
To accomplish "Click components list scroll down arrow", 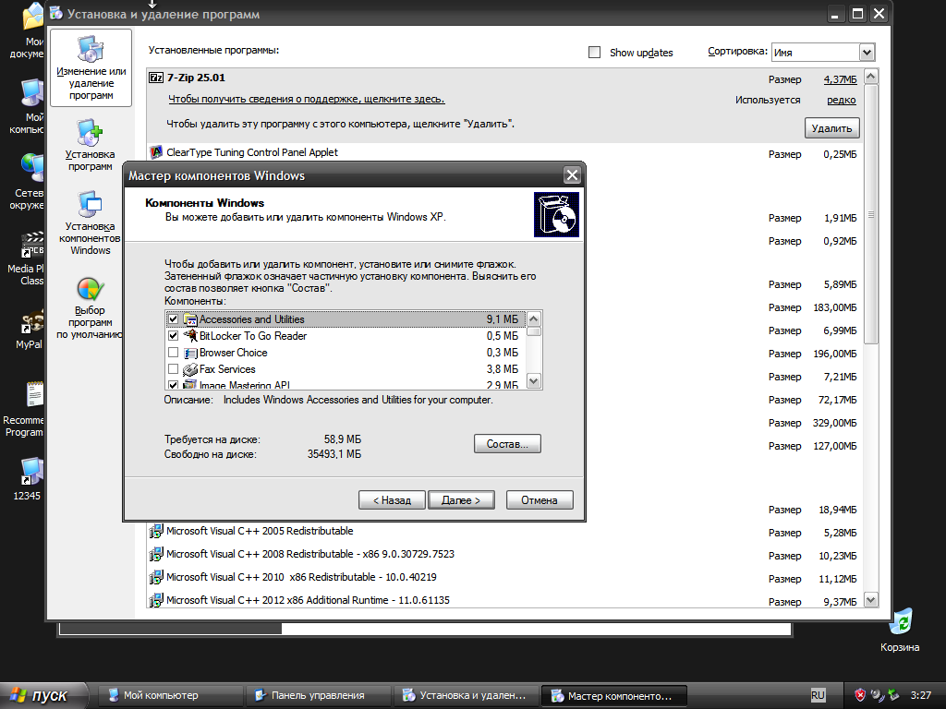I will pos(534,381).
